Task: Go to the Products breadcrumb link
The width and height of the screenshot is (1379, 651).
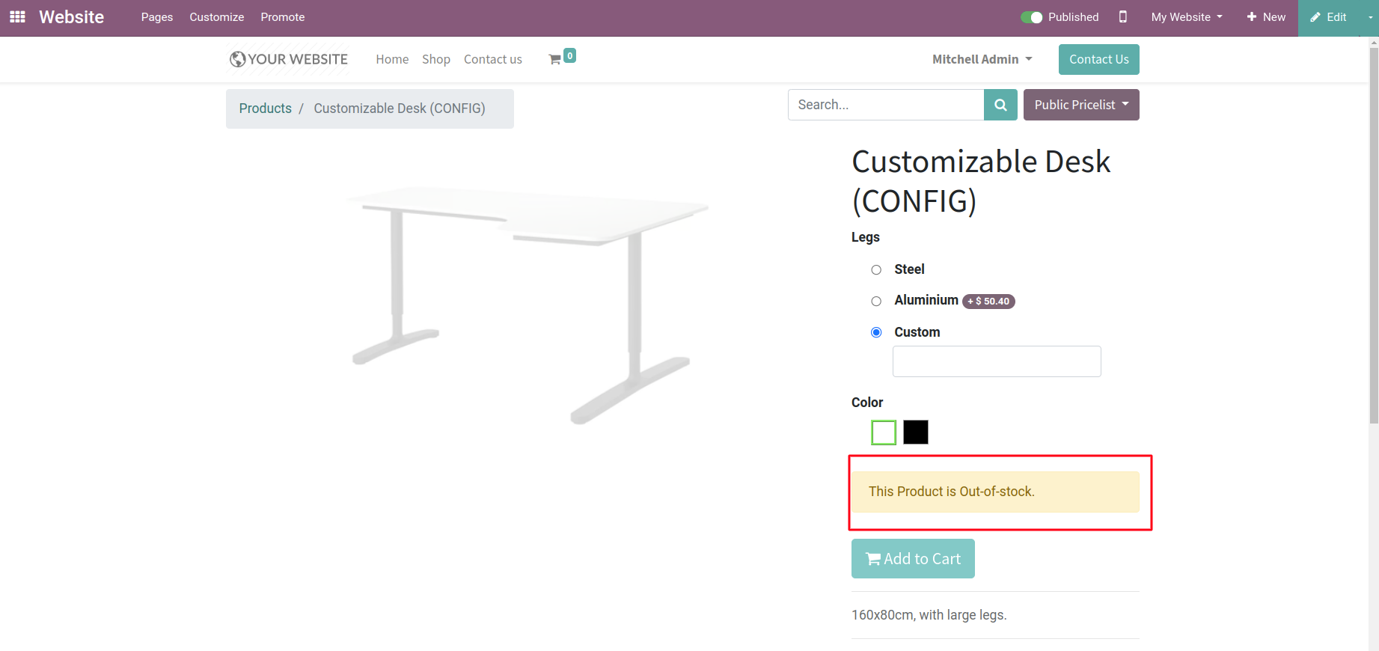Action: (x=265, y=109)
